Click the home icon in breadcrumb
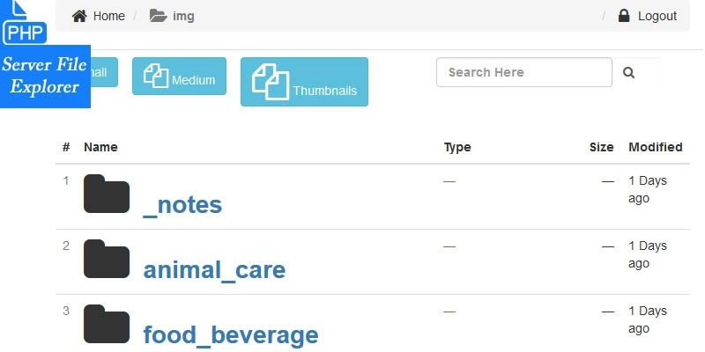The width and height of the screenshot is (705, 352). pos(79,16)
